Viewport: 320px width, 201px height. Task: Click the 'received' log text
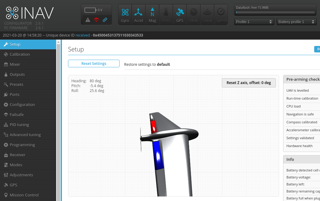point(83,35)
